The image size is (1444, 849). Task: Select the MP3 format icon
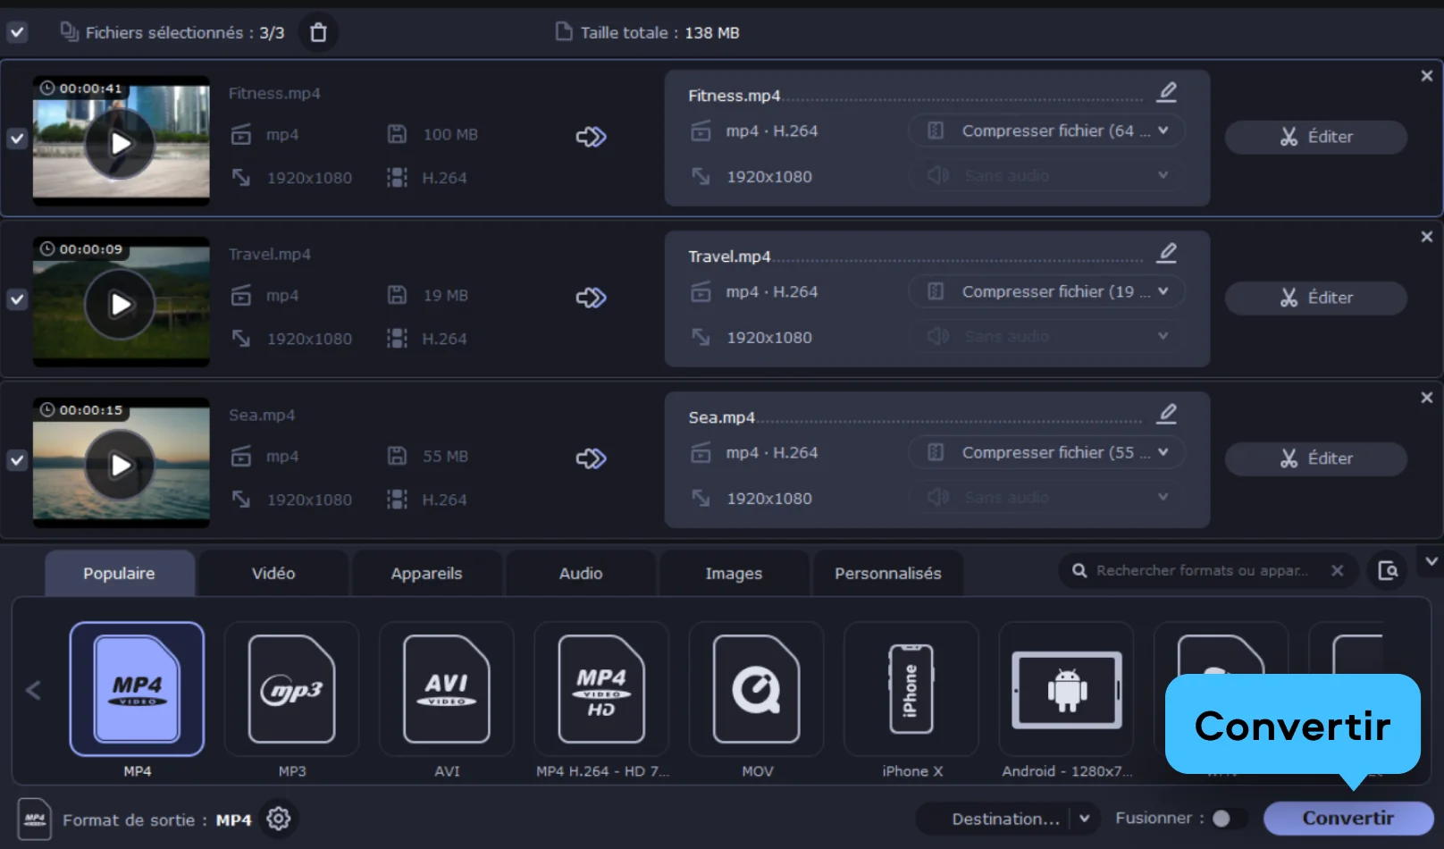(291, 689)
